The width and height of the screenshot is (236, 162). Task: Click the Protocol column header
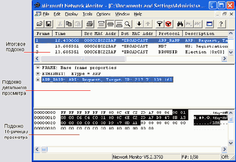169,33
